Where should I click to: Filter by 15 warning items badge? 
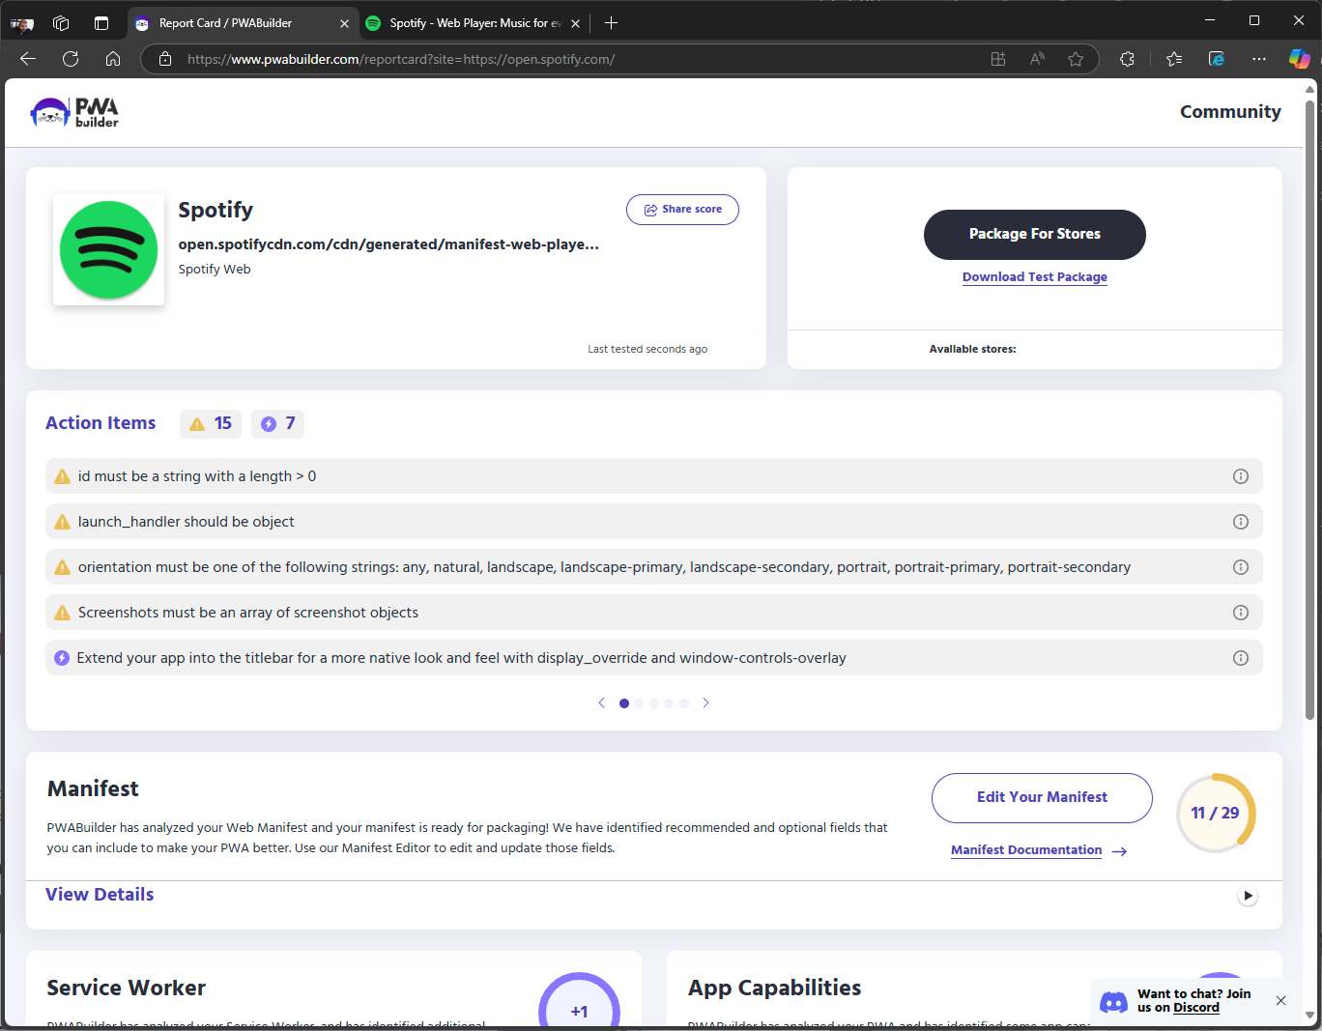[211, 423]
